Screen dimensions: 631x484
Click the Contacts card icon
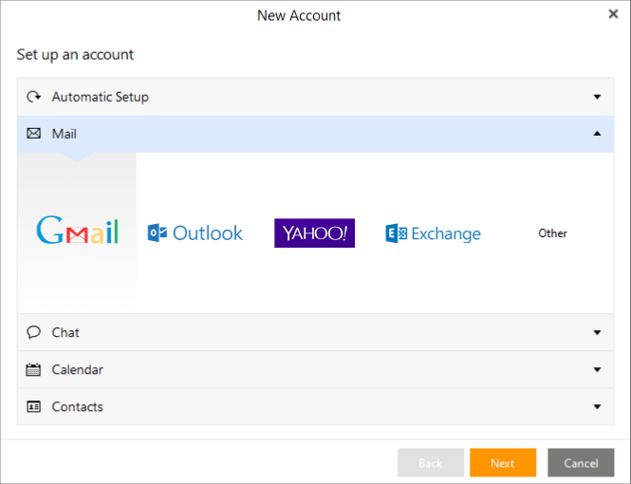click(33, 406)
